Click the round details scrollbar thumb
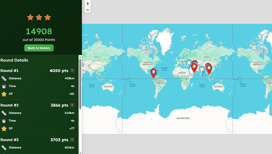This screenshot has width=272, height=154. click(x=80, y=84)
